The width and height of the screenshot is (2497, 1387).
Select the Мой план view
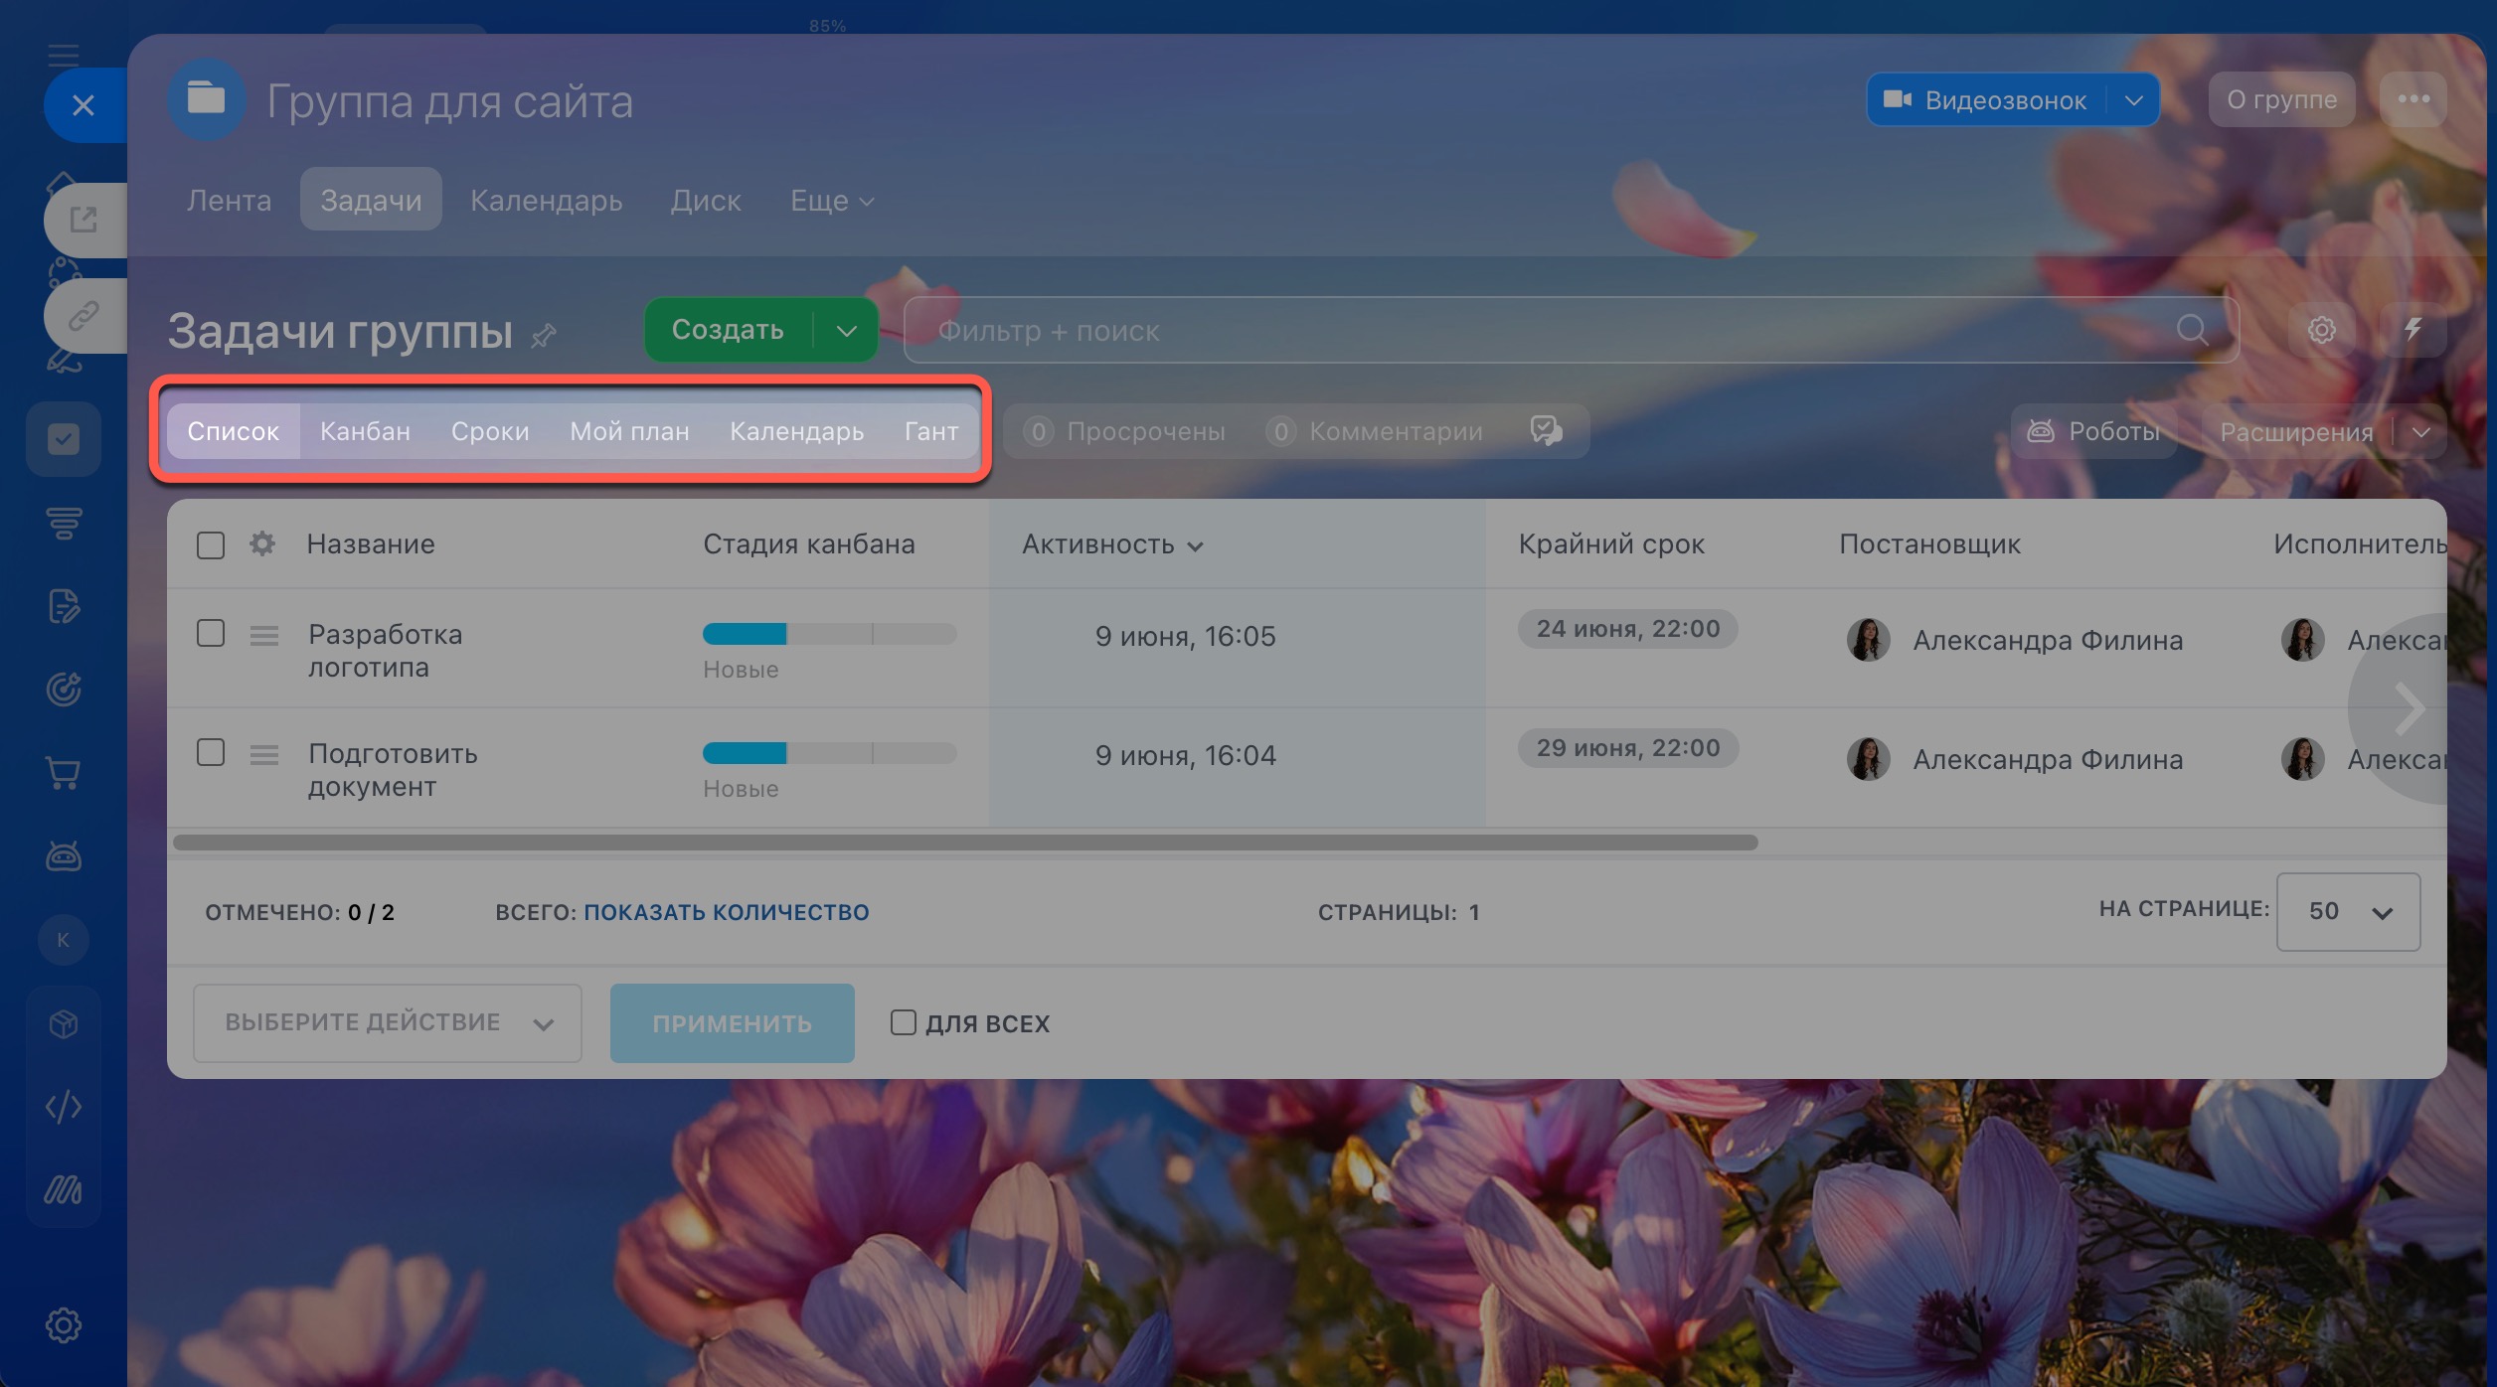coord(629,431)
